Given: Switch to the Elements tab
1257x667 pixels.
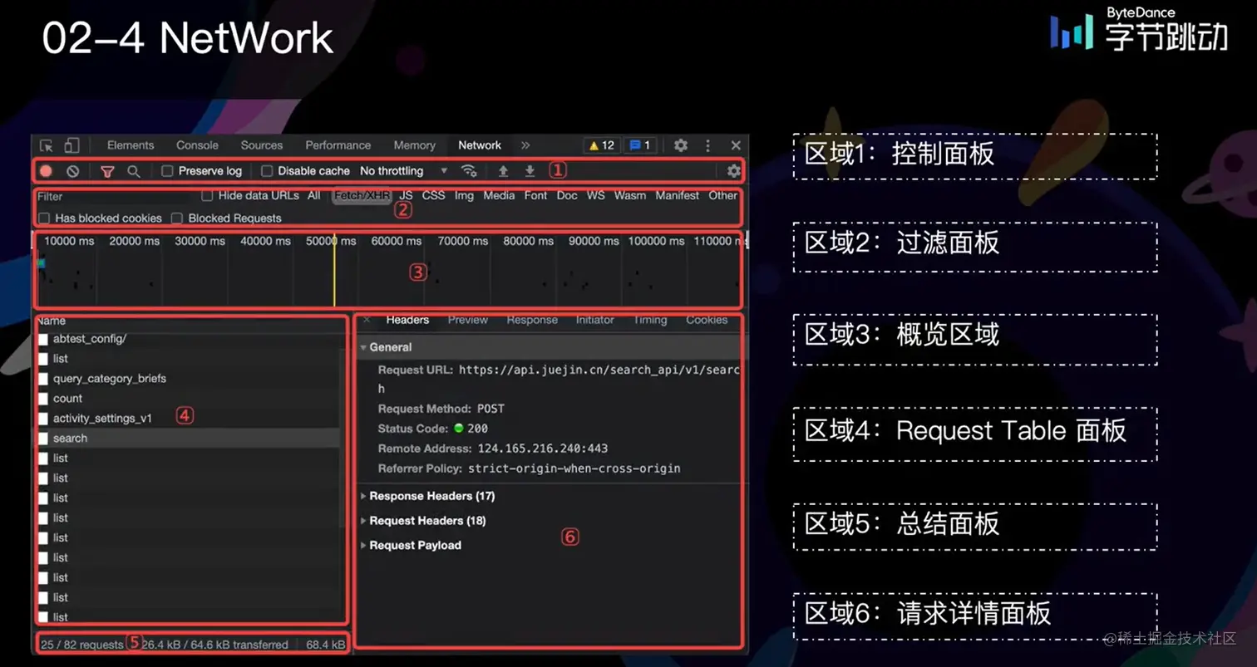Looking at the screenshot, I should tap(131, 145).
